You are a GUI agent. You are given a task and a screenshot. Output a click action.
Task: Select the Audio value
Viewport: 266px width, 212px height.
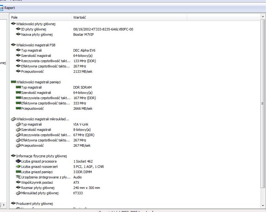point(78,177)
